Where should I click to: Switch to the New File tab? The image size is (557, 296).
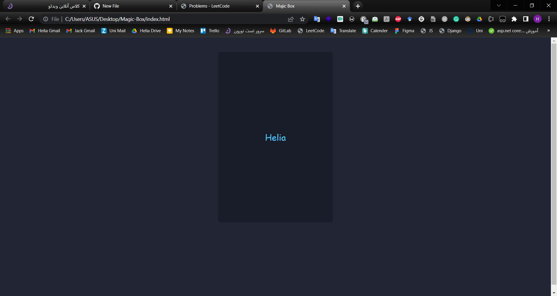131,6
